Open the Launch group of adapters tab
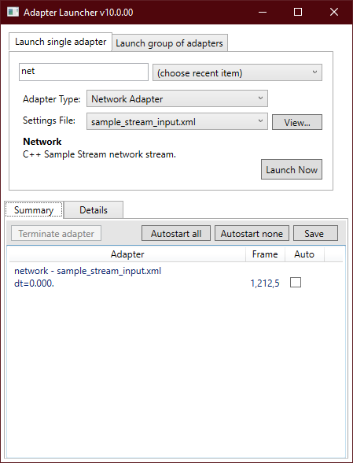The height and width of the screenshot is (463, 353). point(170,43)
